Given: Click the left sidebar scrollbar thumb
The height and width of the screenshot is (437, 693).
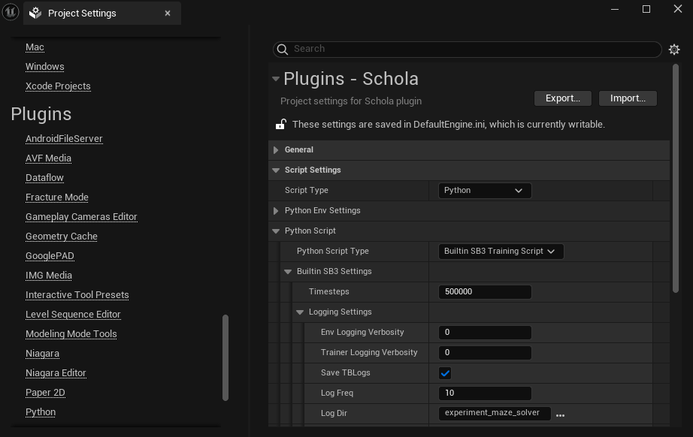Looking at the screenshot, I should click(x=225, y=357).
